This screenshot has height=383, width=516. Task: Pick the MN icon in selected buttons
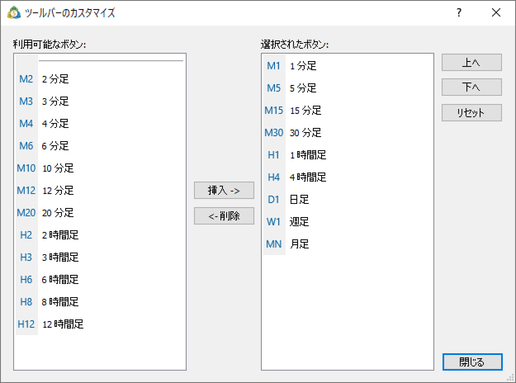click(274, 244)
